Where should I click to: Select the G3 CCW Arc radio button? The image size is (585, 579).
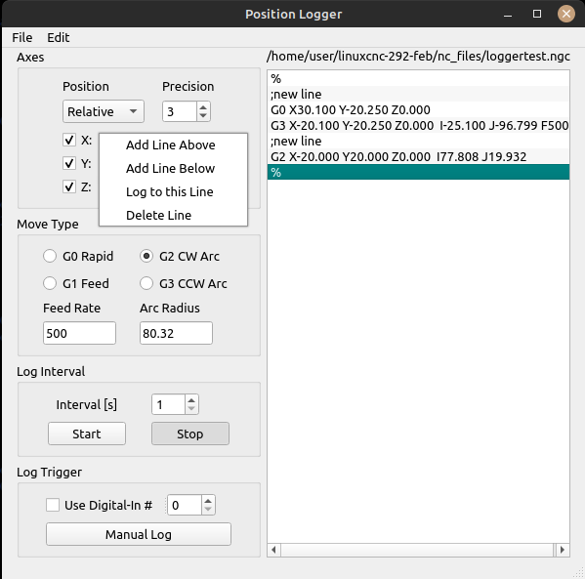pos(146,283)
